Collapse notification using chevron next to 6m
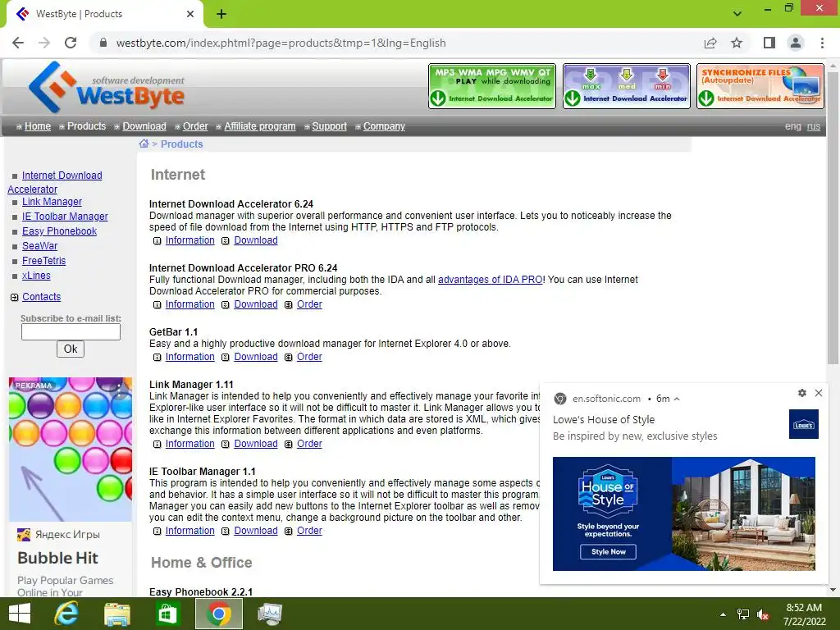The width and height of the screenshot is (840, 630). [x=677, y=399]
